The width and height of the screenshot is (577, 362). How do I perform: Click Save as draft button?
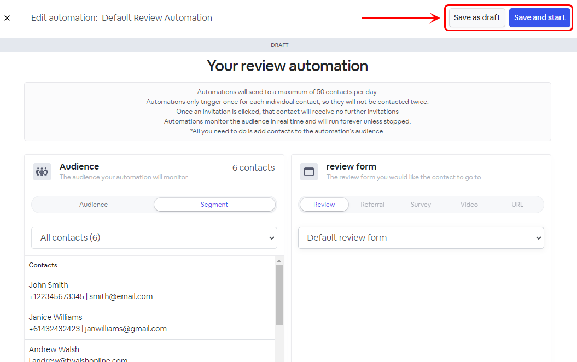click(x=477, y=17)
